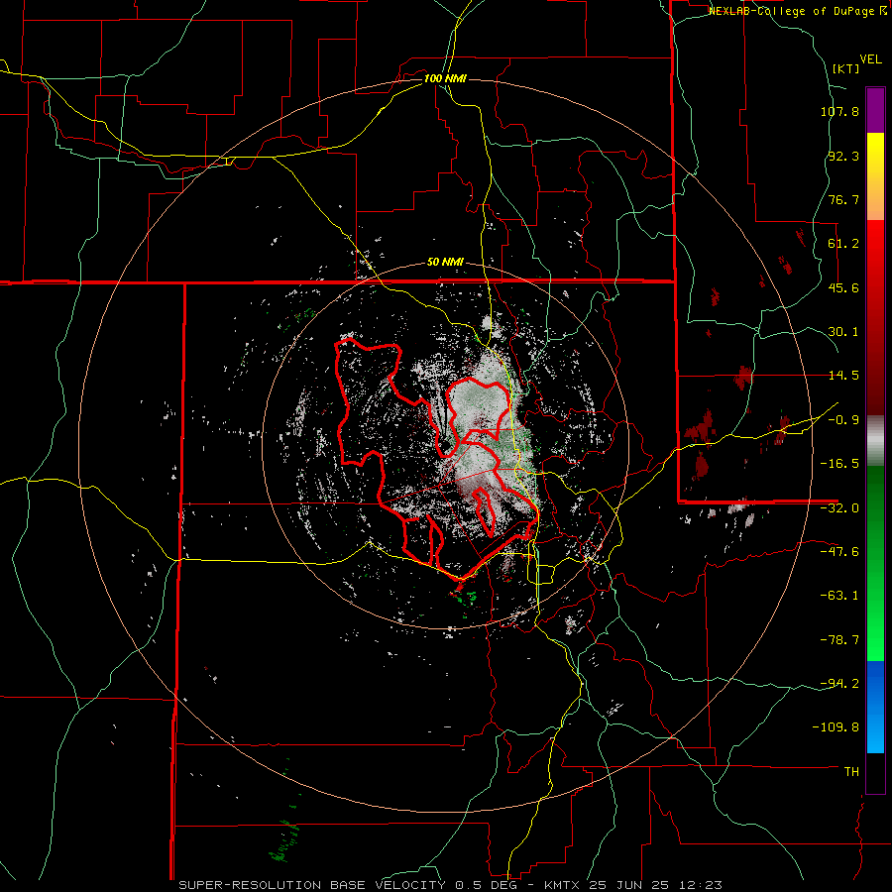892x892 pixels.
Task: Click the NEXLAB-College of DuPage label
Action: click(x=797, y=11)
